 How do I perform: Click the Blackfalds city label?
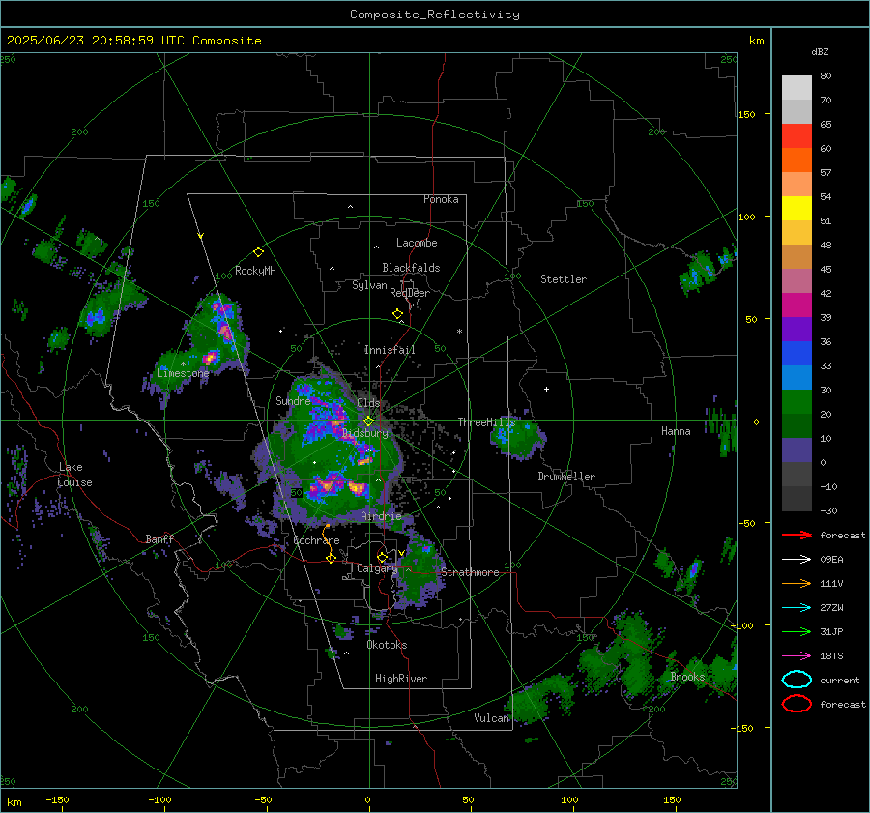click(411, 268)
